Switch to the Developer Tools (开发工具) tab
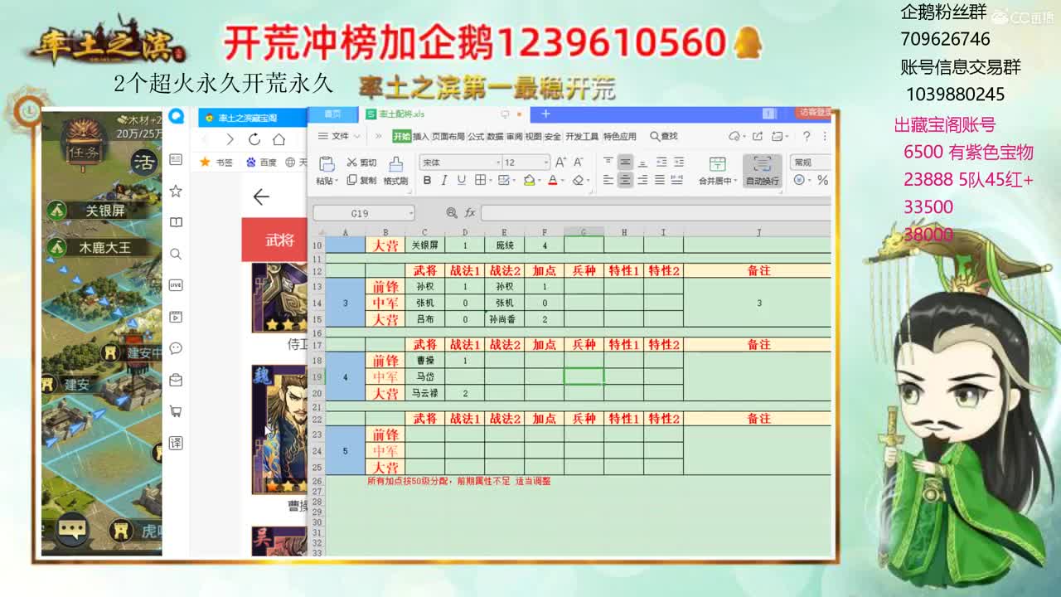The height and width of the screenshot is (597, 1061). click(x=582, y=136)
